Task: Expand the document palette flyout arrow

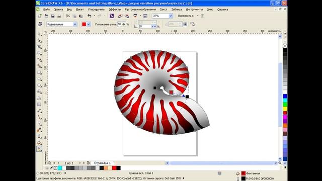Action: click(47, 168)
